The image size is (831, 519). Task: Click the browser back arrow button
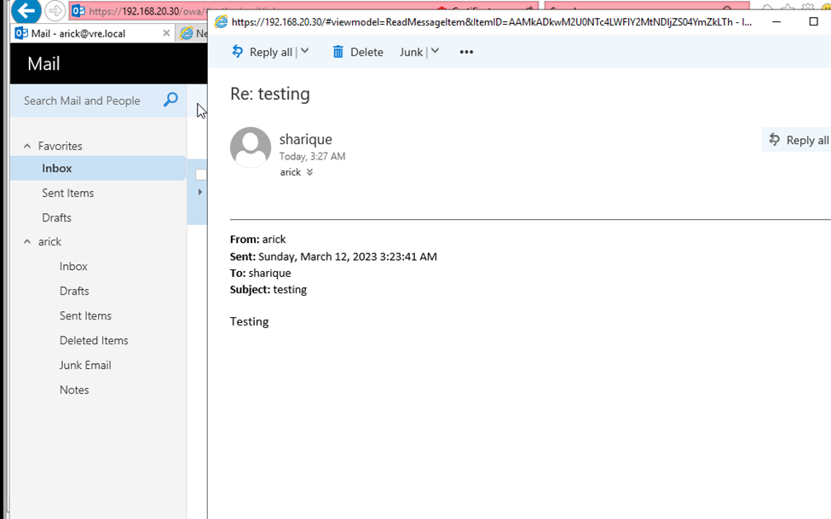[x=26, y=11]
